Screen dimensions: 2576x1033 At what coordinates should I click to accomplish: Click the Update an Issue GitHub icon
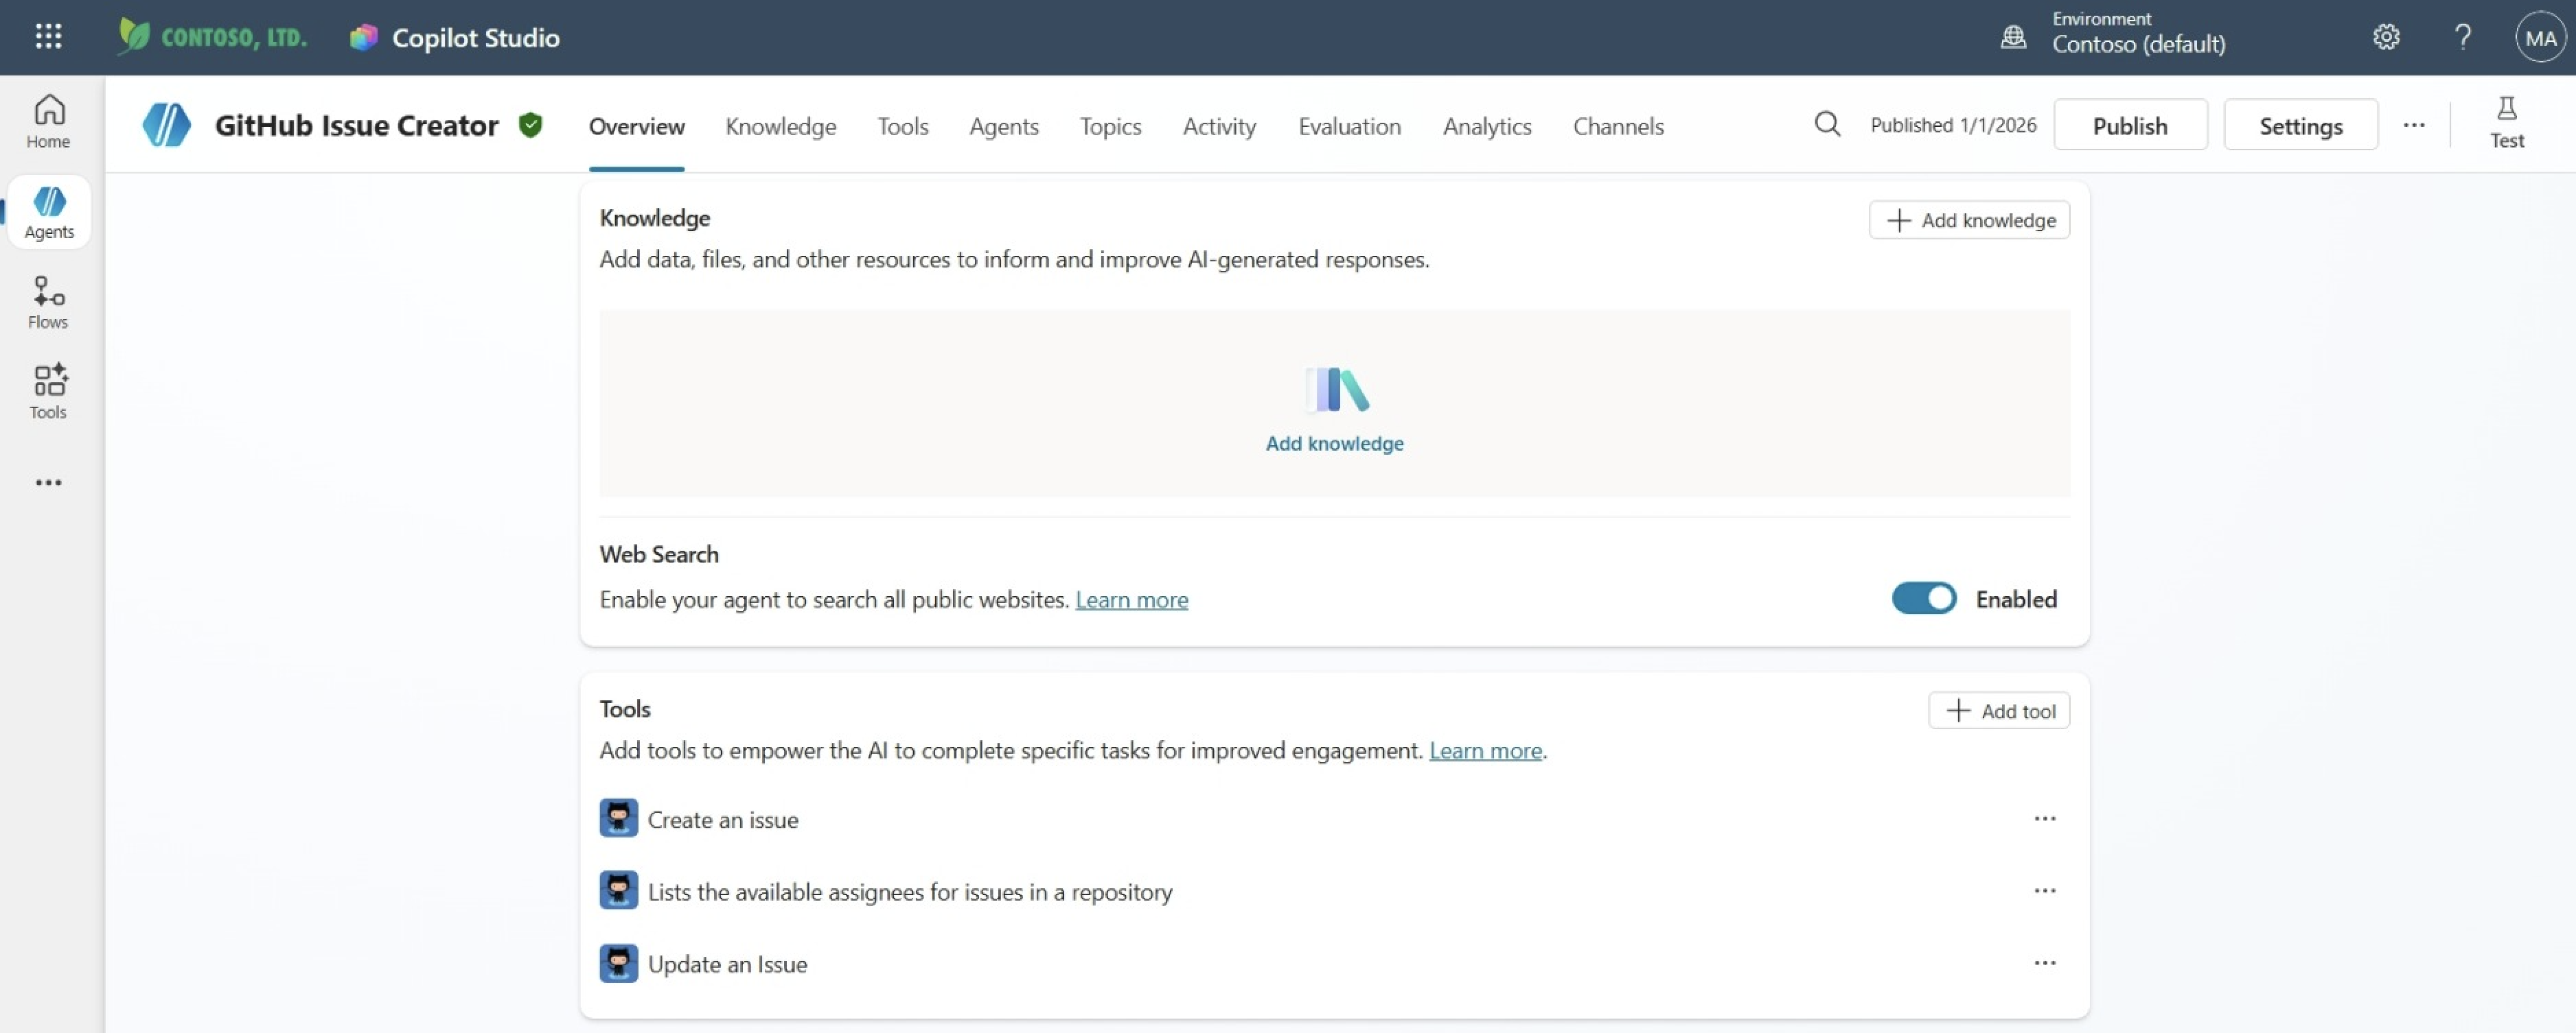pyautogui.click(x=618, y=963)
